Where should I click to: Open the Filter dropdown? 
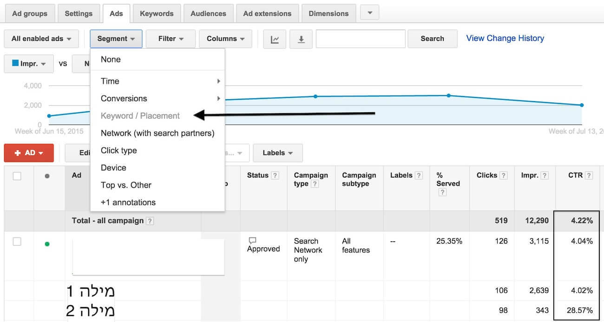tap(171, 39)
